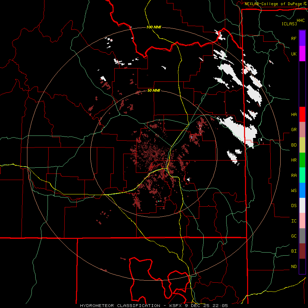The width and height of the screenshot is (308, 308).
Task: Click the GR legend color block
Action: click(x=302, y=129)
